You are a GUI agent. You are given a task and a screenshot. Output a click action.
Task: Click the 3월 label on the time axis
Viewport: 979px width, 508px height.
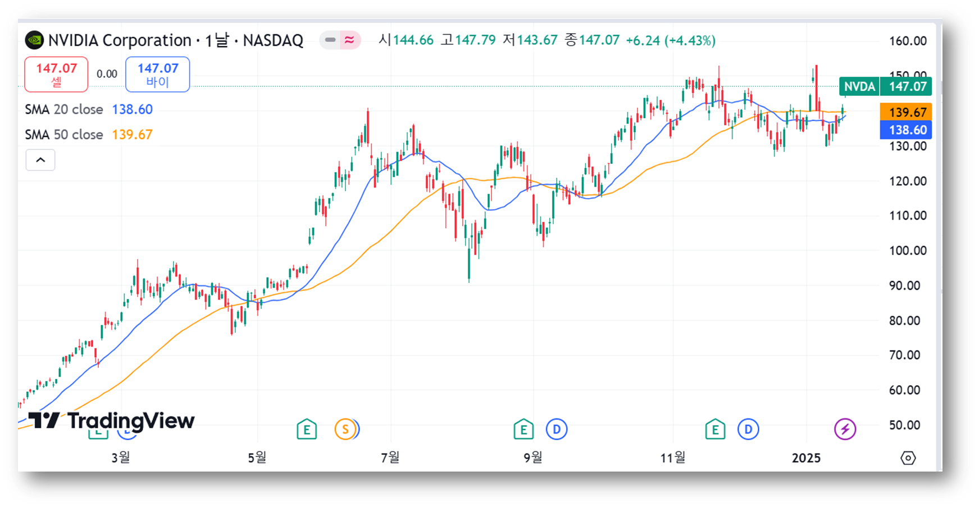tap(121, 458)
